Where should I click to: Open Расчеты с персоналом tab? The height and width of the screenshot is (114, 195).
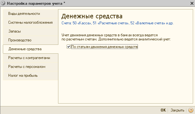pos(31,67)
